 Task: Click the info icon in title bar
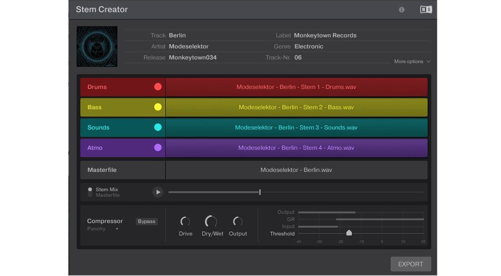pyautogui.click(x=401, y=10)
